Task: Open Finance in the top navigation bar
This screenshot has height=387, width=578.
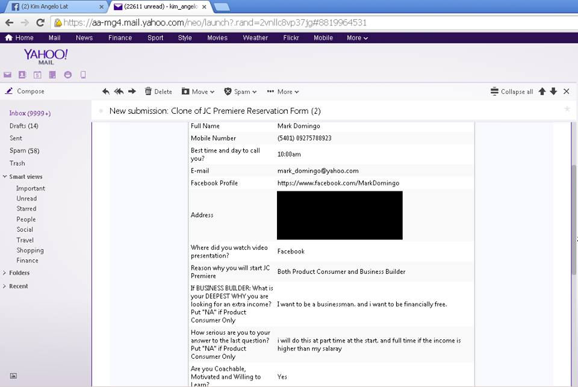Action: [120, 38]
